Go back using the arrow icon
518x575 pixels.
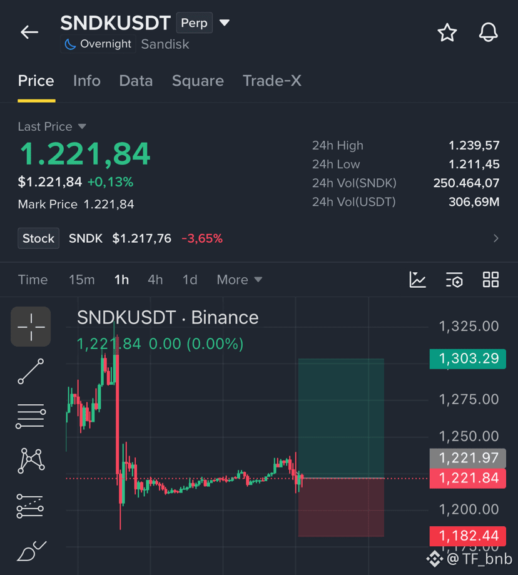pyautogui.click(x=29, y=33)
